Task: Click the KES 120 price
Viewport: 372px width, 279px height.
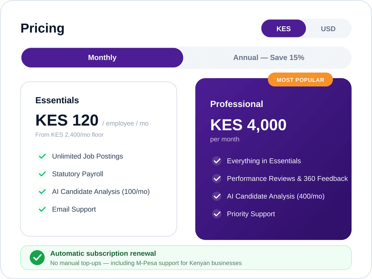Action: (x=67, y=120)
